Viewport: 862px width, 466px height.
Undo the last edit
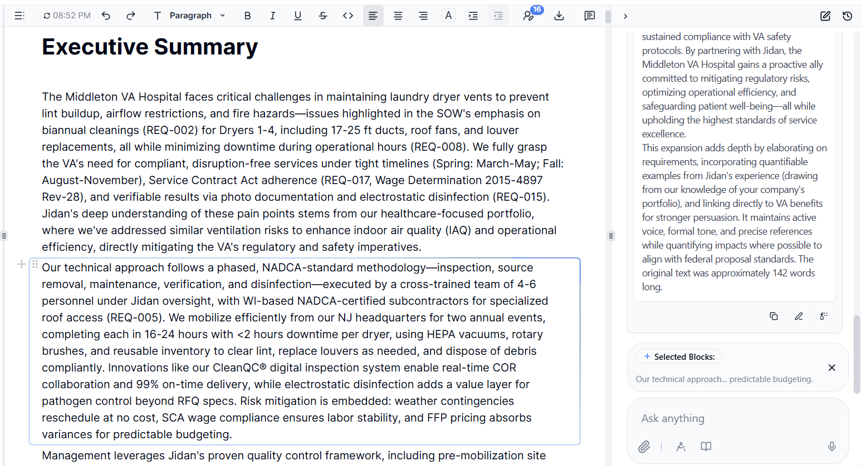click(x=106, y=16)
